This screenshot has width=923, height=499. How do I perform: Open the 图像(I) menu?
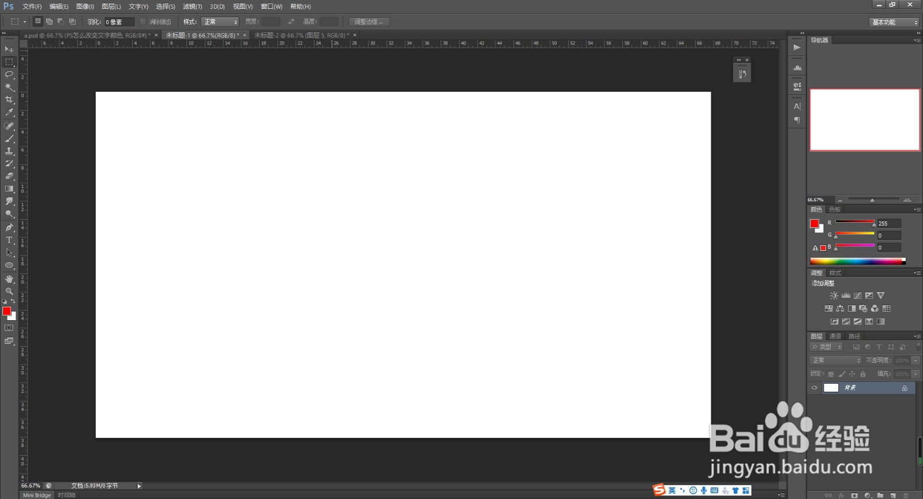point(85,6)
